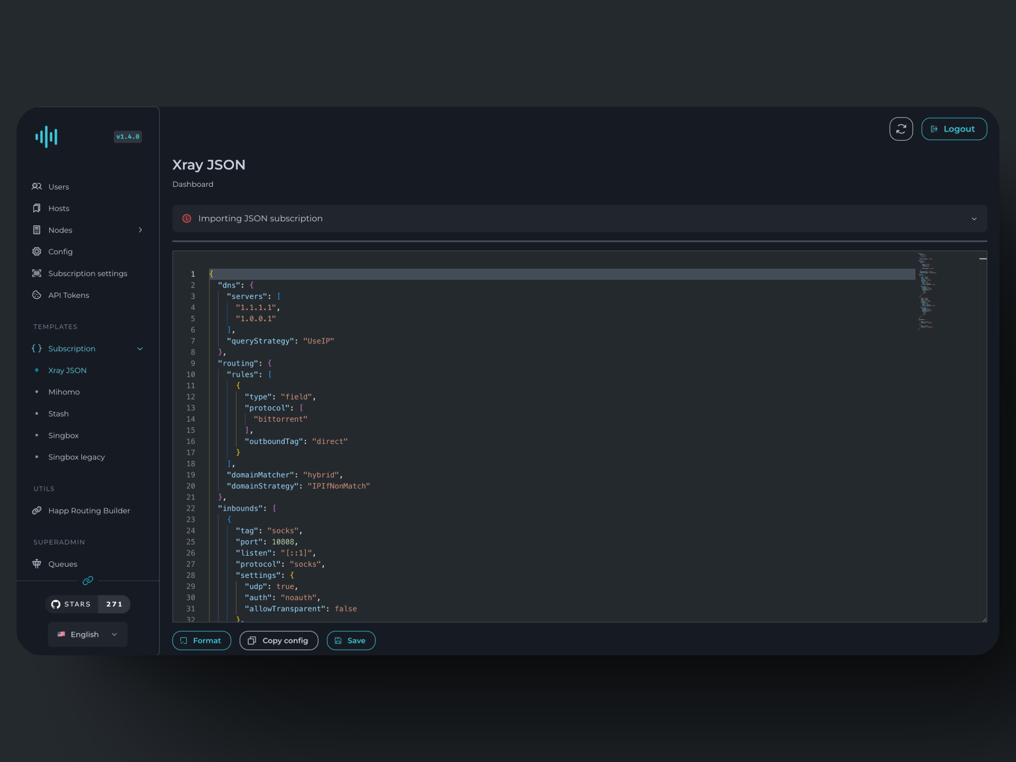Viewport: 1016px width, 762px height.
Task: Click the API Tokens cookie icon
Action: (x=37, y=295)
